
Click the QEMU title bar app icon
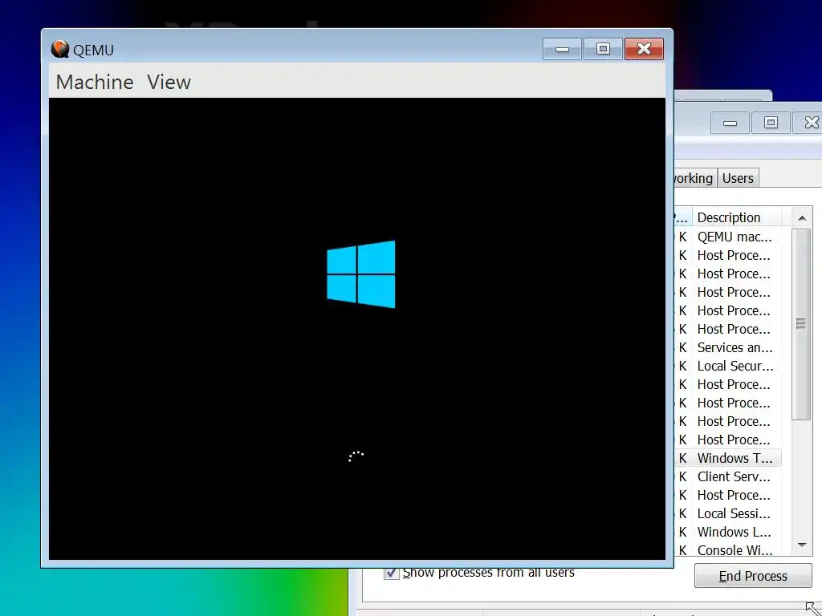pyautogui.click(x=60, y=49)
